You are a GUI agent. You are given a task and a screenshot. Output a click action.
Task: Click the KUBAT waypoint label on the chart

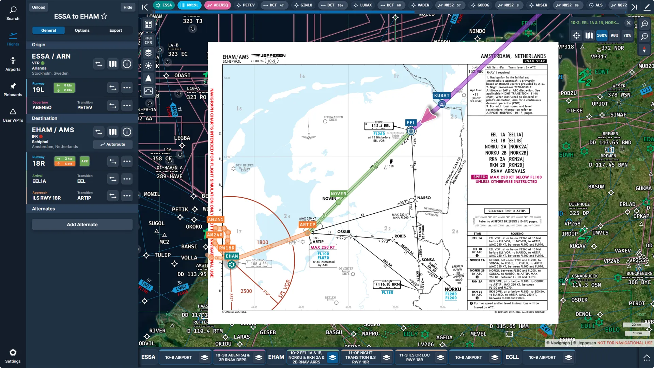click(442, 95)
